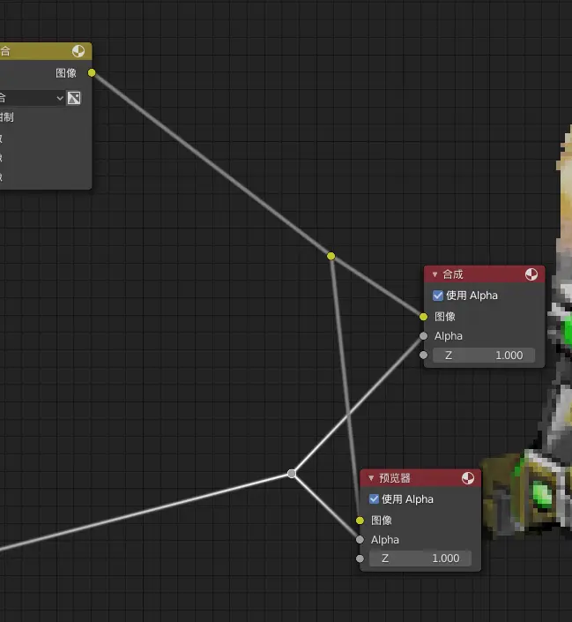This screenshot has height=622, width=572.
Task: Click the image icon beside the yellow node dropdown
Action: pyautogui.click(x=74, y=98)
